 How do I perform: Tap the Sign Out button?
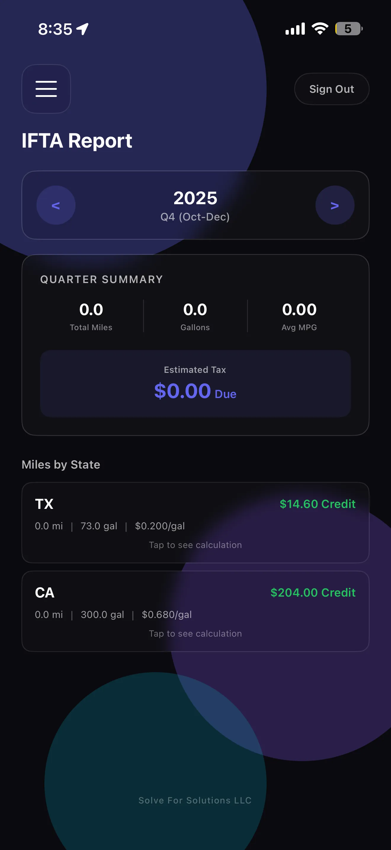click(331, 89)
